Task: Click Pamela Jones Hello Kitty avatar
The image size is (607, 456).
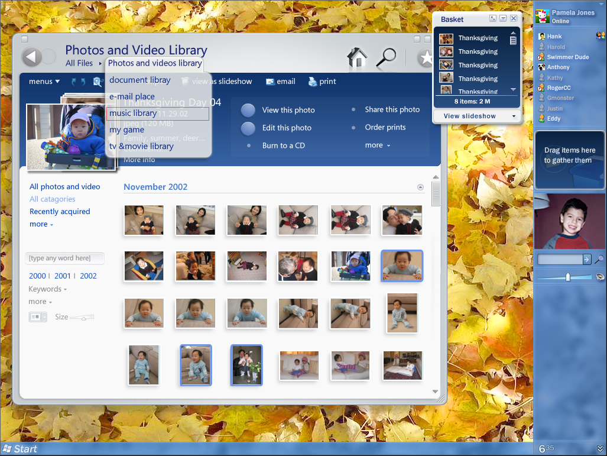Action: click(x=543, y=17)
